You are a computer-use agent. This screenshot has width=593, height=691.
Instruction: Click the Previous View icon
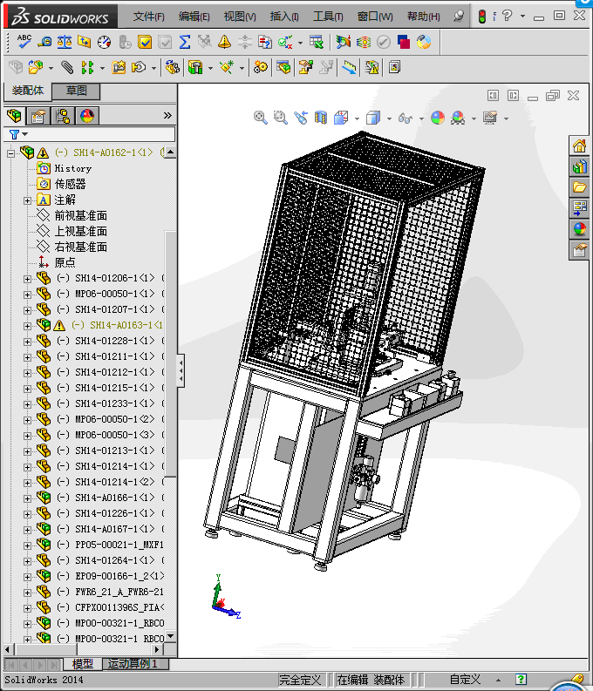[x=301, y=118]
